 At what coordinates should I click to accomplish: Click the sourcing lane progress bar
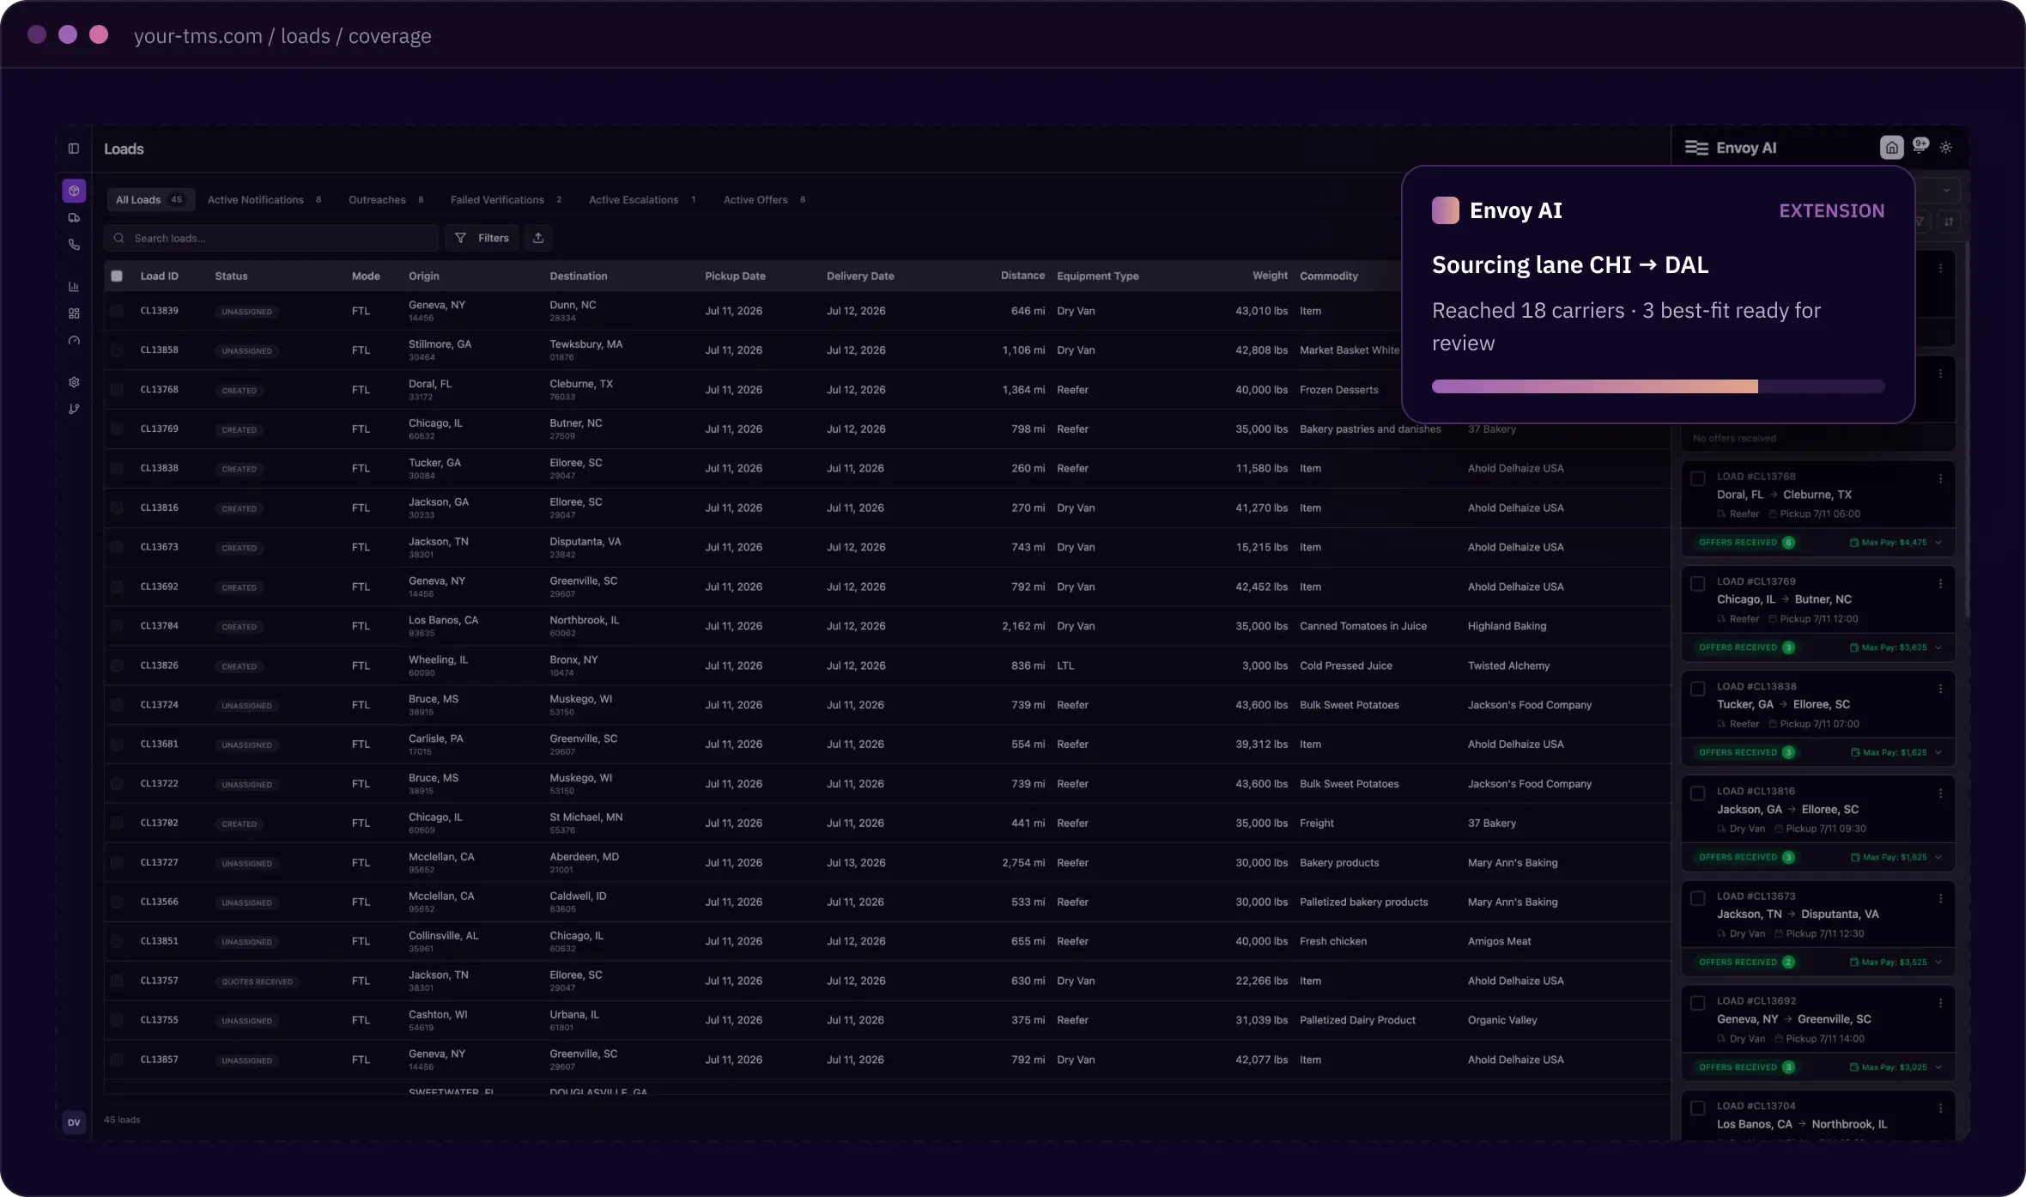click(x=1658, y=386)
